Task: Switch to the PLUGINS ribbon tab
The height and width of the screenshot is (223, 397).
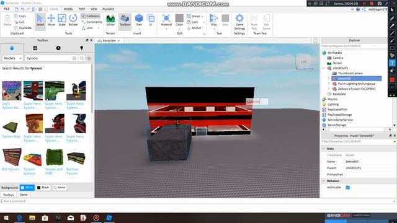Action: click(108, 9)
